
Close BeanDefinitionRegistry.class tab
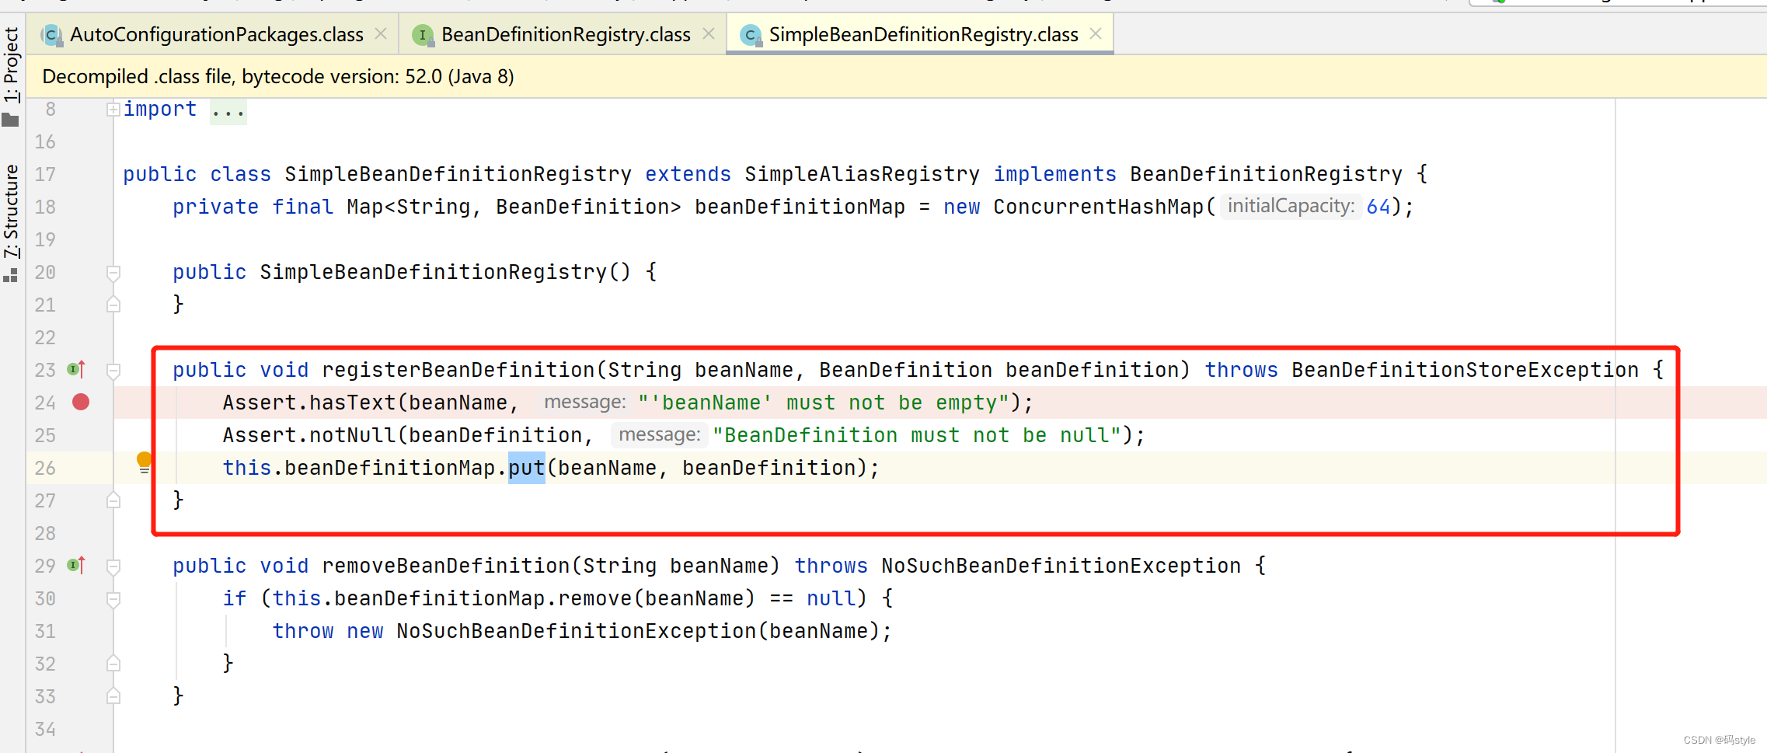point(709,33)
